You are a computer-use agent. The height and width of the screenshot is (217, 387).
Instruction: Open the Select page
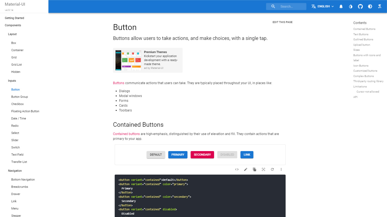[15, 133]
